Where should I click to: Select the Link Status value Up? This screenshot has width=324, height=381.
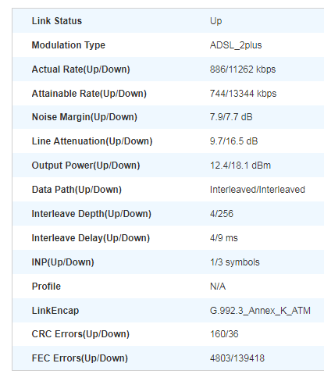coord(215,21)
